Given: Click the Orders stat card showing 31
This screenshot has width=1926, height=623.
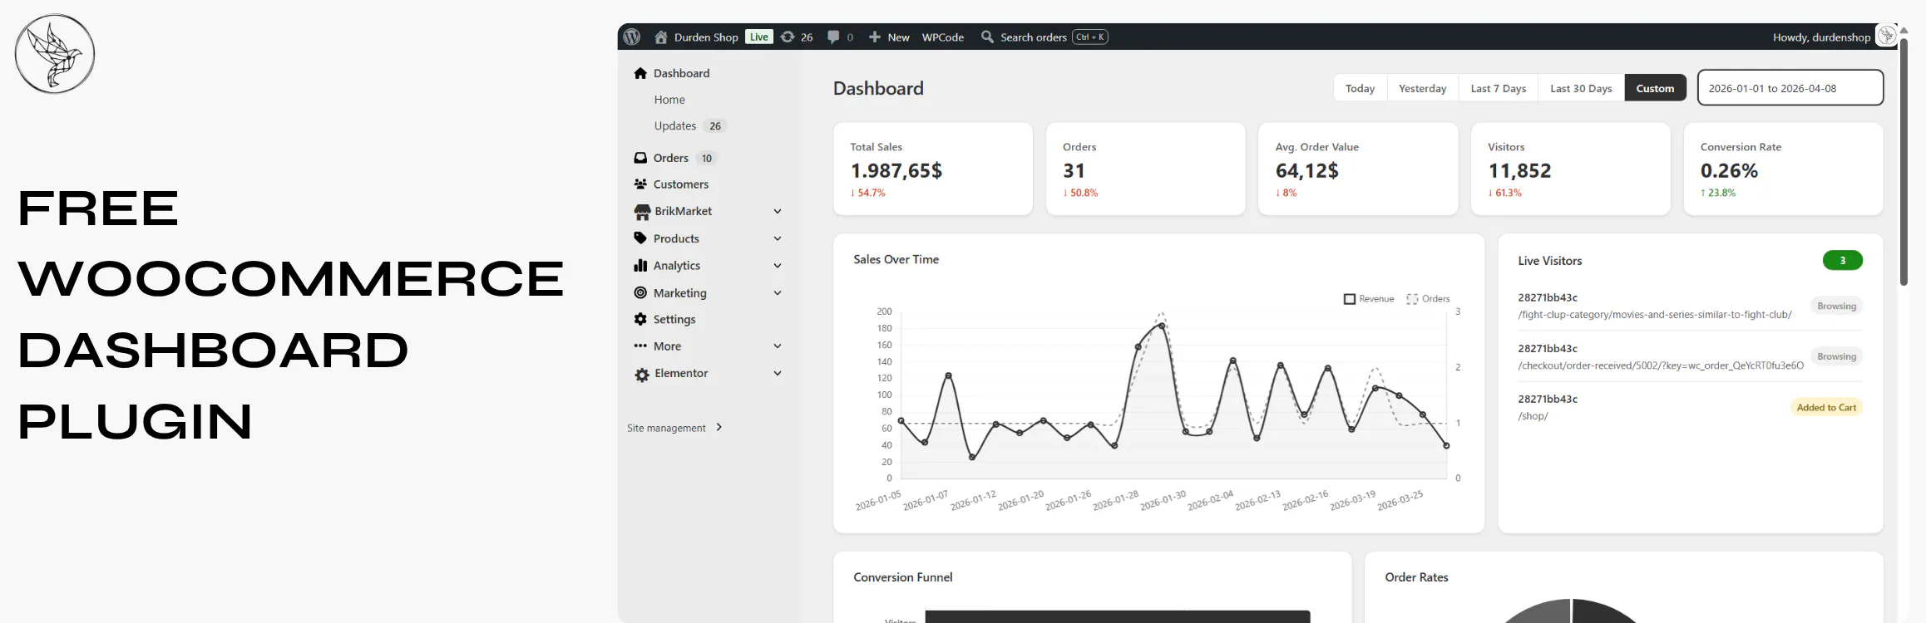Looking at the screenshot, I should (x=1146, y=169).
